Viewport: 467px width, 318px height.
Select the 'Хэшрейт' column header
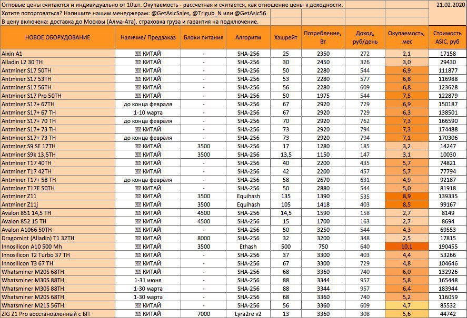pyautogui.click(x=285, y=37)
